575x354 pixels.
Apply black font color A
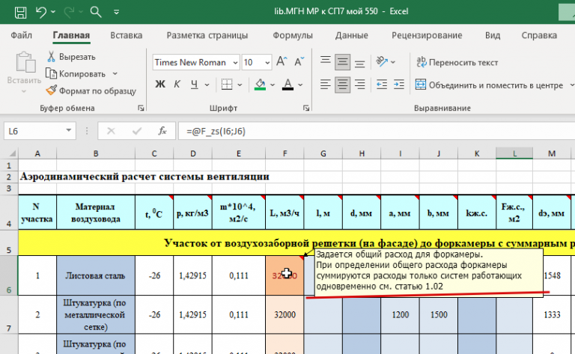[287, 85]
